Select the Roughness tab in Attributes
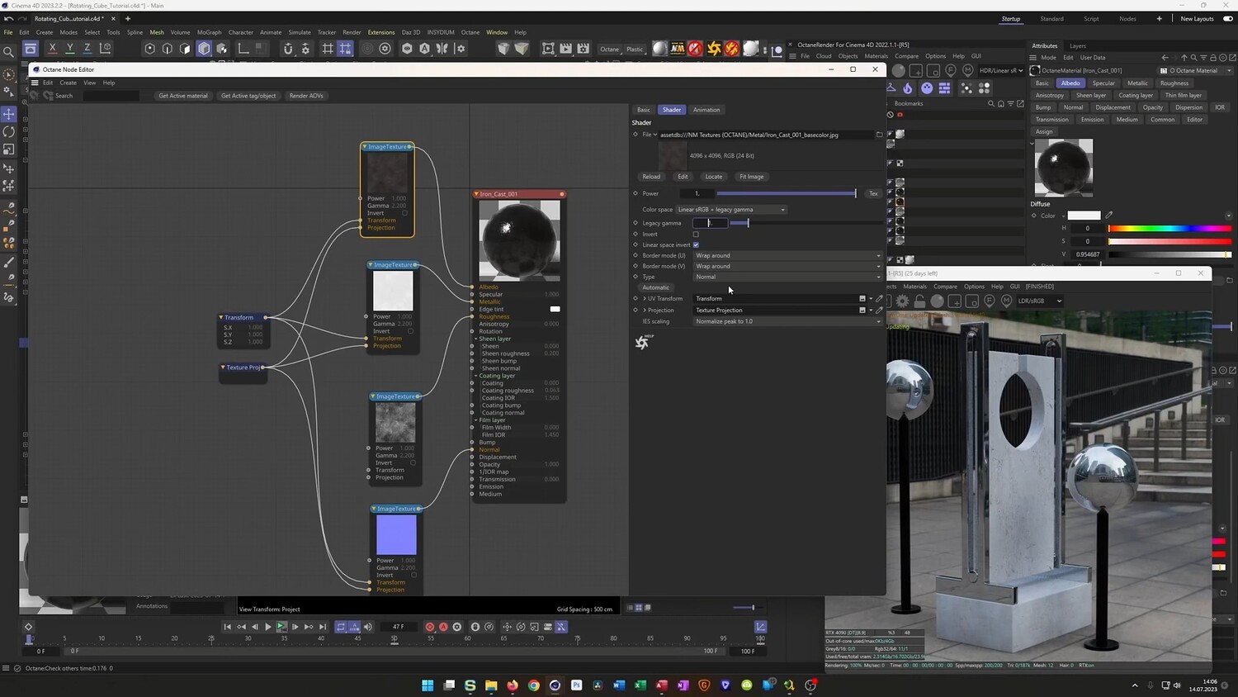Screen dimensions: 1238x697 point(1174,83)
